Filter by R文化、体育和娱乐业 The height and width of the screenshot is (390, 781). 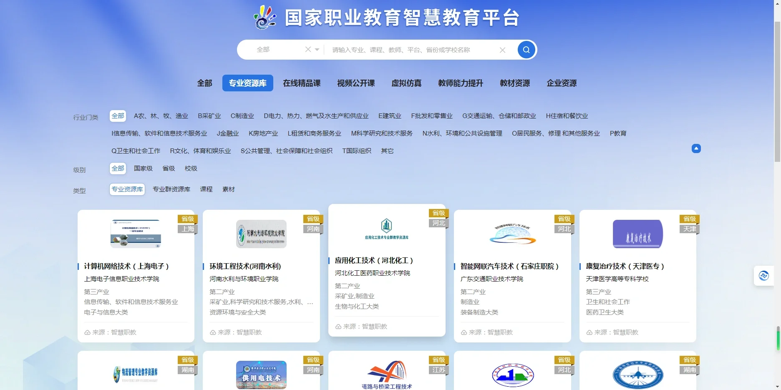tap(200, 151)
